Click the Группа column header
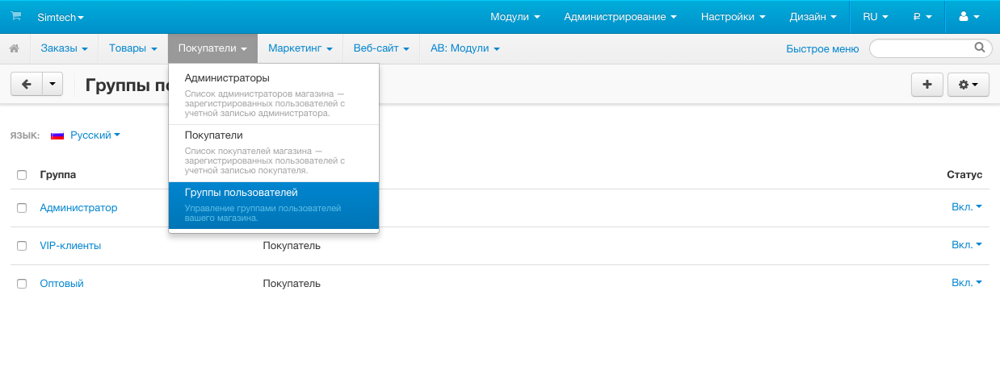 pyautogui.click(x=58, y=174)
